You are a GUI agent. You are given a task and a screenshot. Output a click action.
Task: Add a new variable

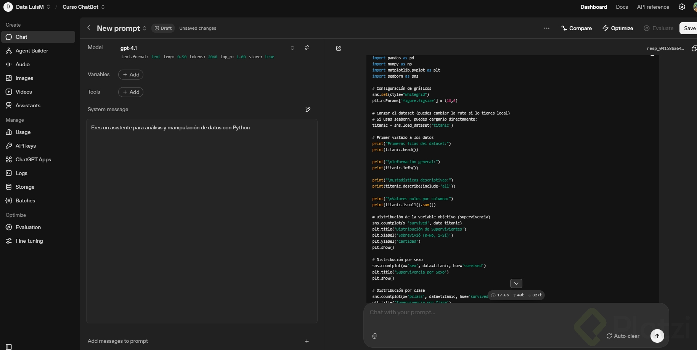coord(131,75)
